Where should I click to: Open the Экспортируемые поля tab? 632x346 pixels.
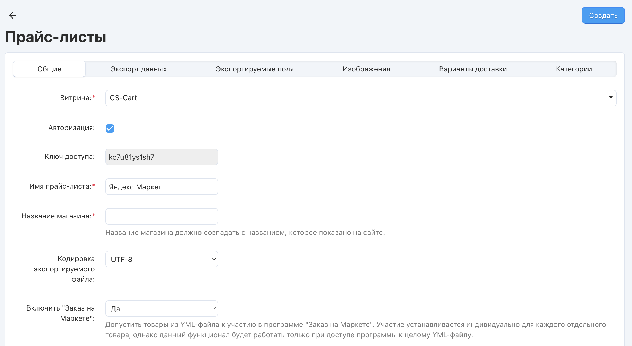coord(254,69)
